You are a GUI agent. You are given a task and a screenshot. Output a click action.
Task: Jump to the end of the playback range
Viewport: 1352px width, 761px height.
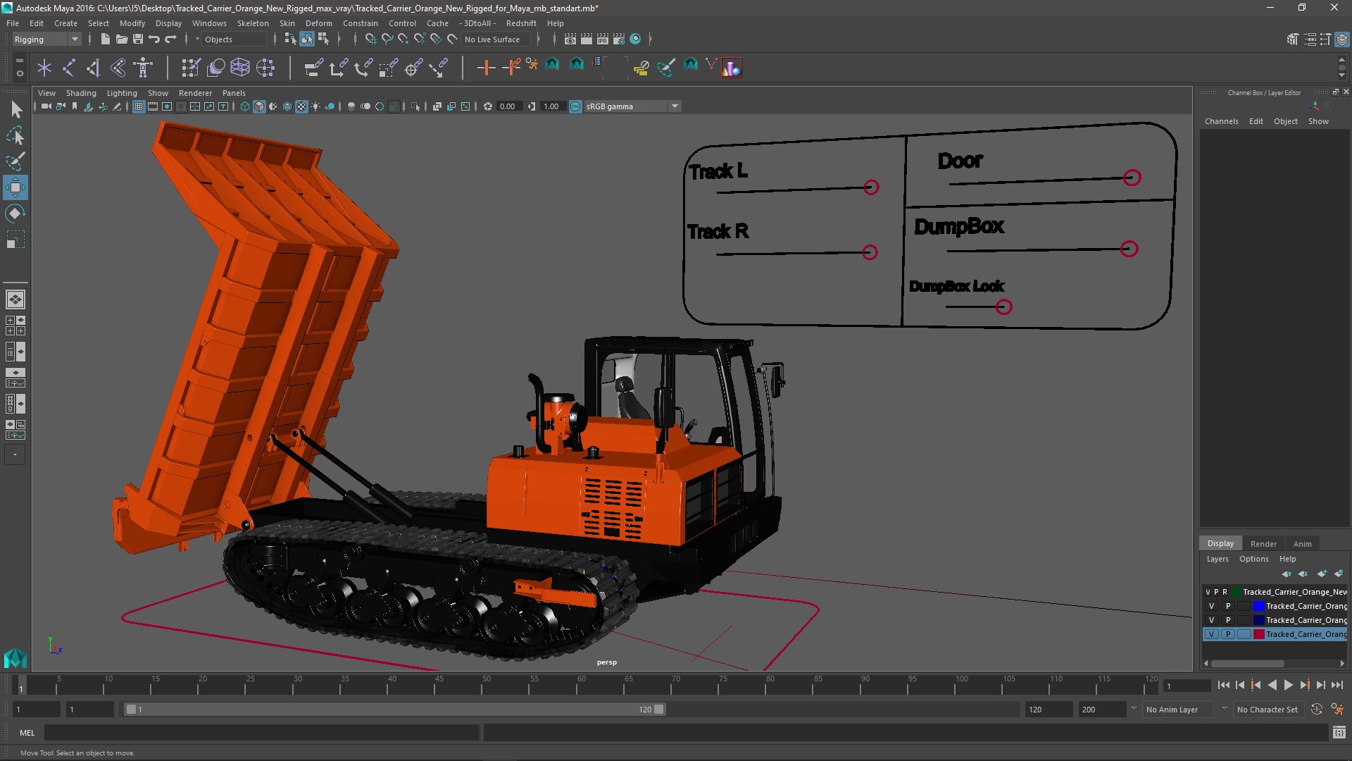1337,685
